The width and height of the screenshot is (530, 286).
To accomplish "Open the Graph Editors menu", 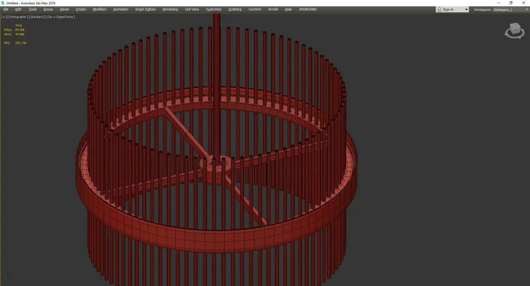I will click(x=145, y=9).
